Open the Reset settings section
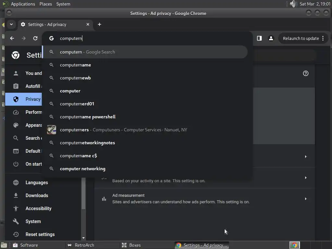Viewport: 332px width, 249px height. (43, 234)
